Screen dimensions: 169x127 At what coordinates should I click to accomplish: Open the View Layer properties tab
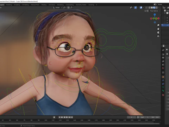point(163,61)
